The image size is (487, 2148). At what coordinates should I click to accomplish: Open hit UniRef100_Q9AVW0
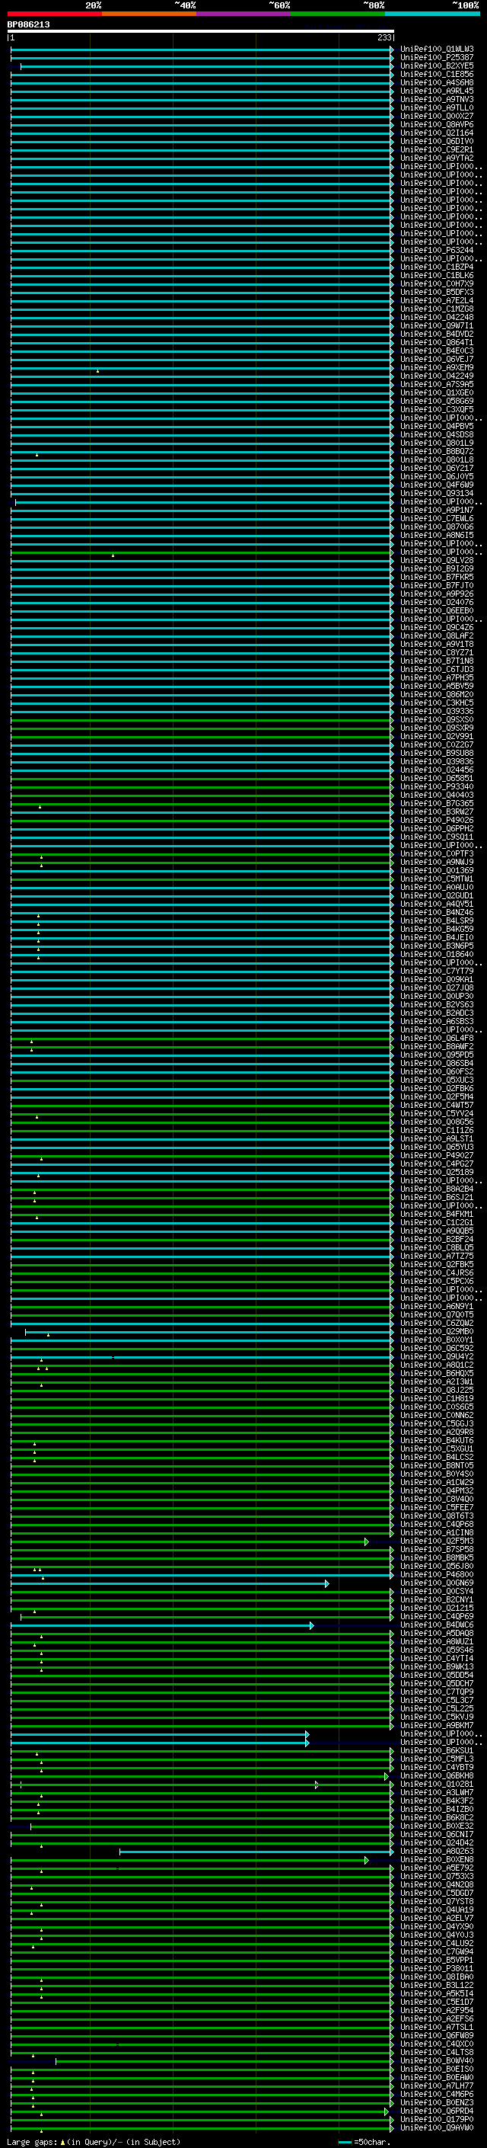click(x=436, y=2128)
